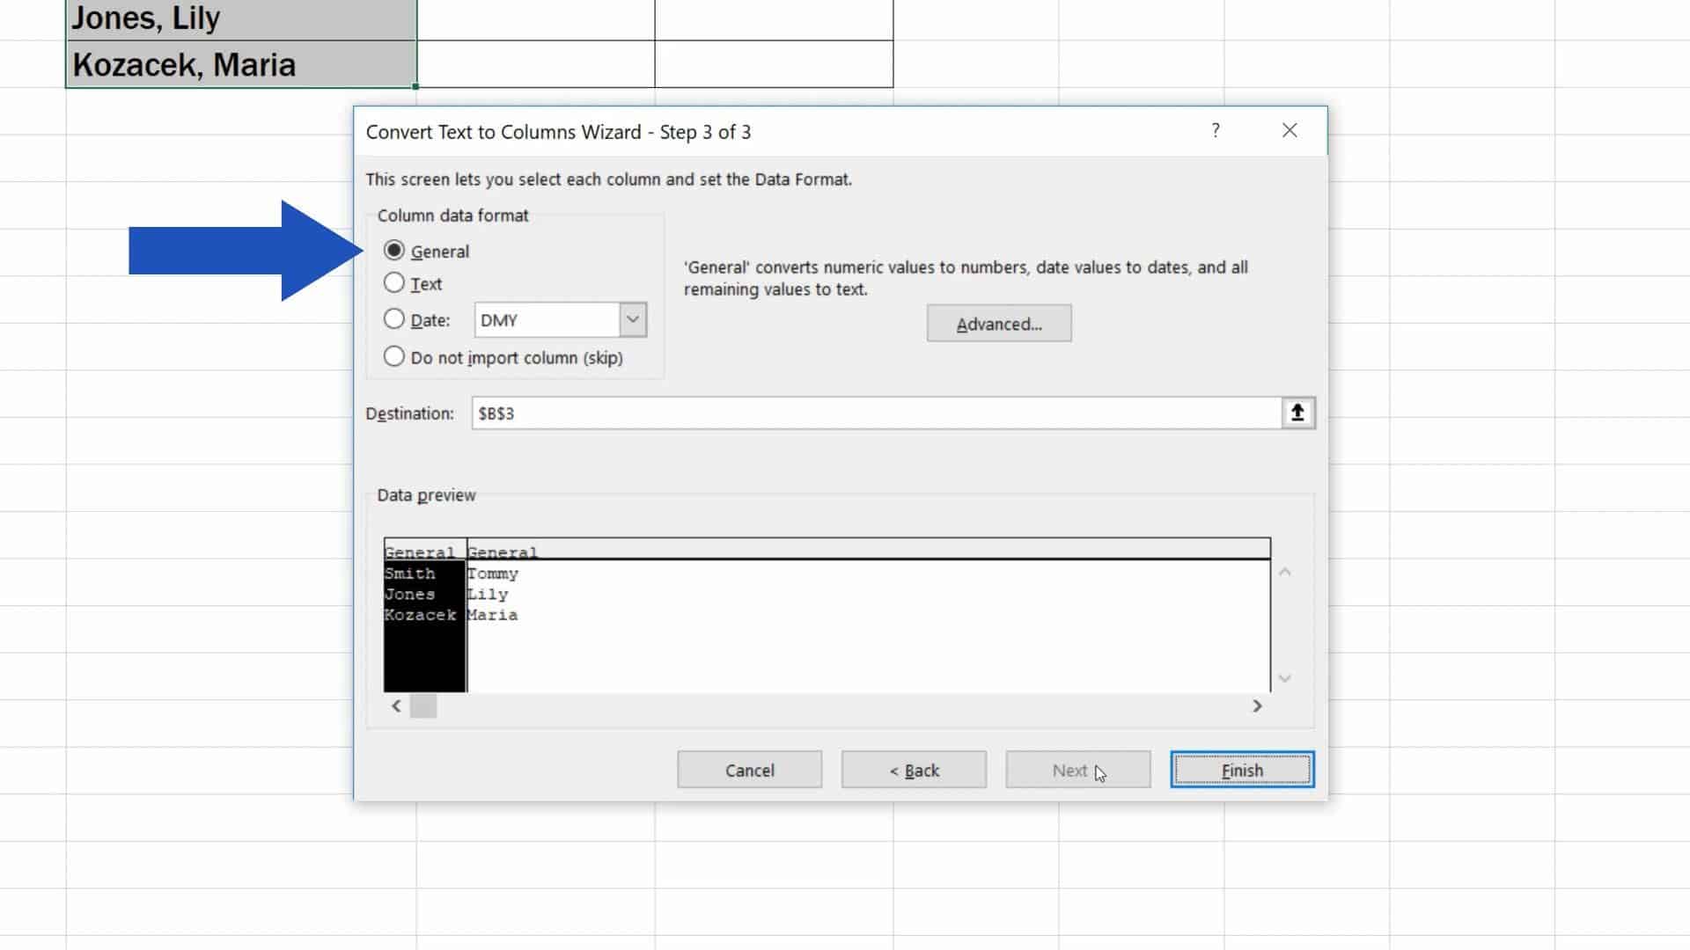The image size is (1690, 950).
Task: Click the Cancel button to exit wizard
Action: click(x=749, y=771)
